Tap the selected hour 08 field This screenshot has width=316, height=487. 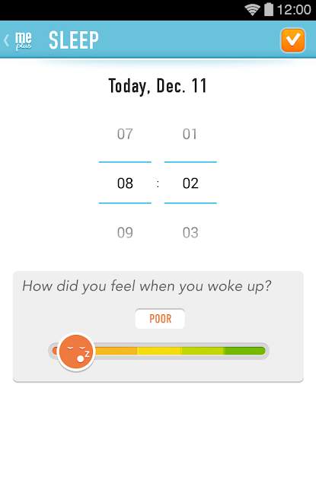tap(125, 183)
